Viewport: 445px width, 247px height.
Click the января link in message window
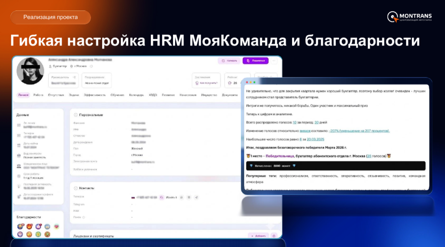pyautogui.click(x=305, y=131)
